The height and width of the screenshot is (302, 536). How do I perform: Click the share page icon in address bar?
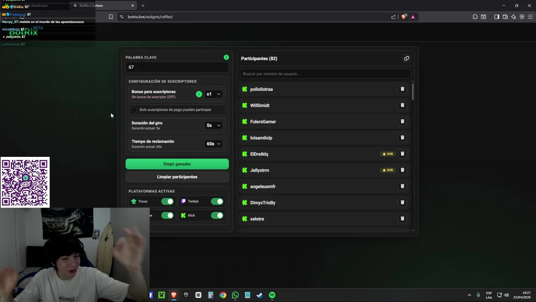coord(393,17)
